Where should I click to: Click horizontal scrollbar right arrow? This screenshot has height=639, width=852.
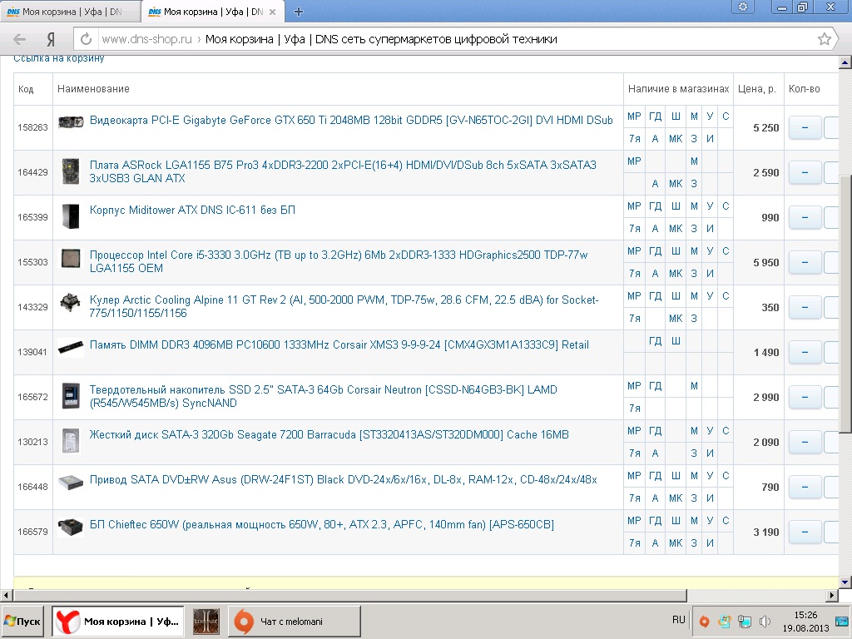click(832, 595)
